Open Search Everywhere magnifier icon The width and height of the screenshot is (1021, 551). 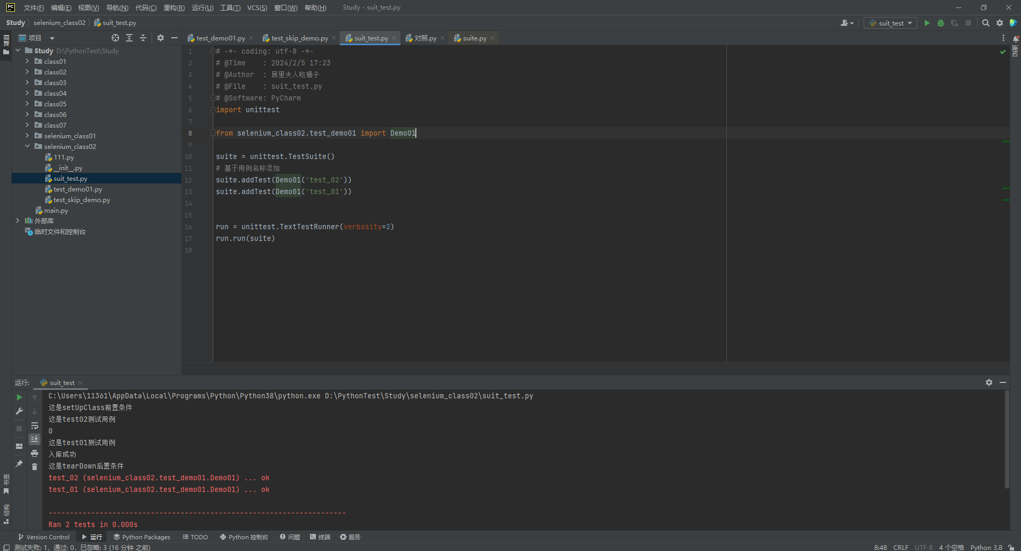pos(985,23)
